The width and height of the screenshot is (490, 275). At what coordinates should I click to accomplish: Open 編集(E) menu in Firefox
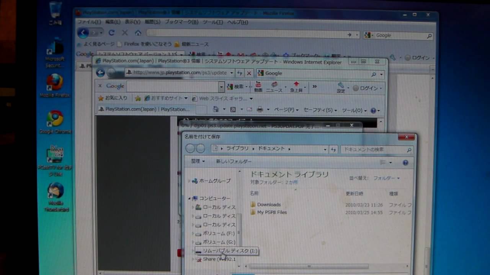coord(113,22)
